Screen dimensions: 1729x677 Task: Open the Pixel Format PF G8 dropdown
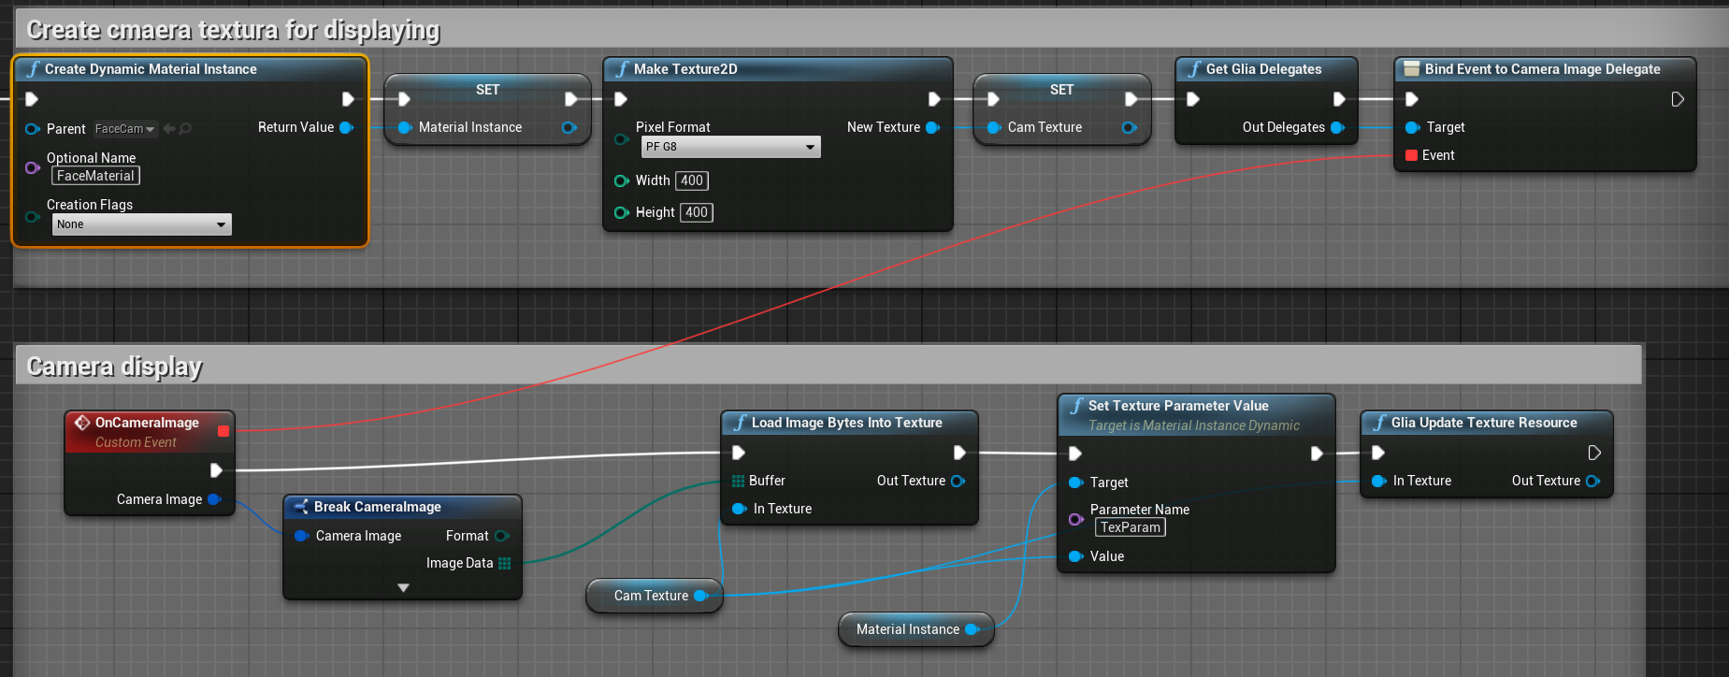coord(730,147)
